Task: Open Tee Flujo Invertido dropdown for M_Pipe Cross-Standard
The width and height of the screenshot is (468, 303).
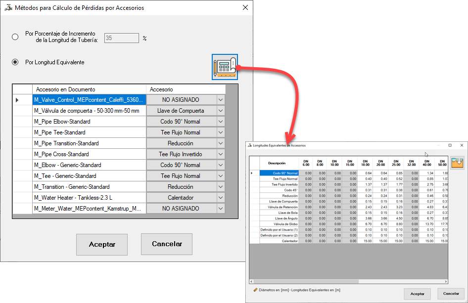Action: (x=221, y=154)
